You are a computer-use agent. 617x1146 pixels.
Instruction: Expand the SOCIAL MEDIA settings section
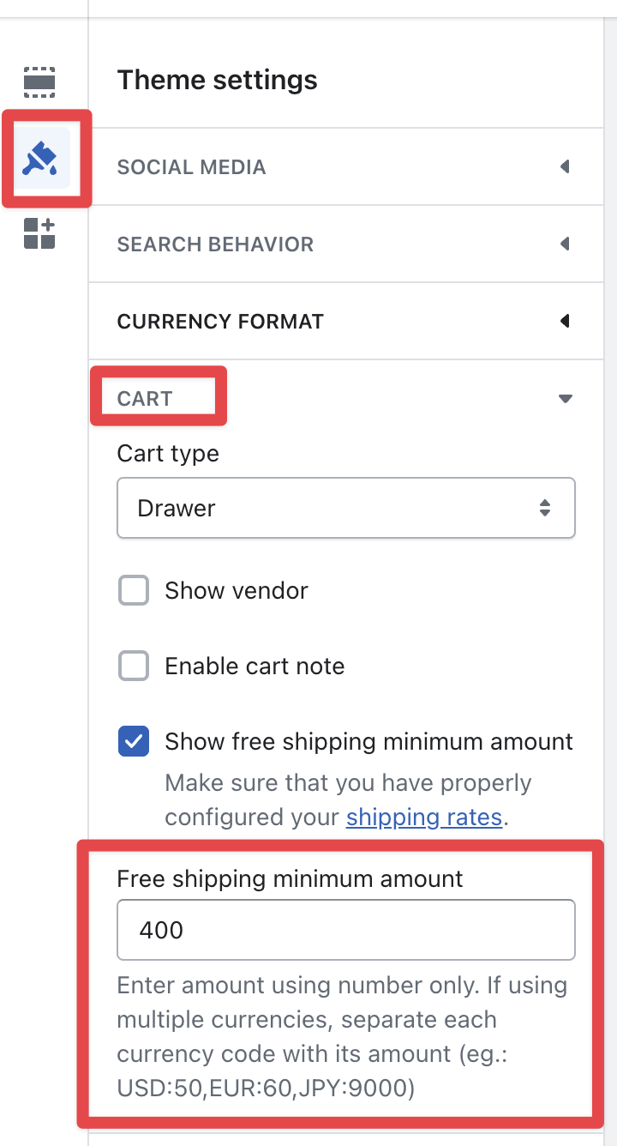[192, 167]
